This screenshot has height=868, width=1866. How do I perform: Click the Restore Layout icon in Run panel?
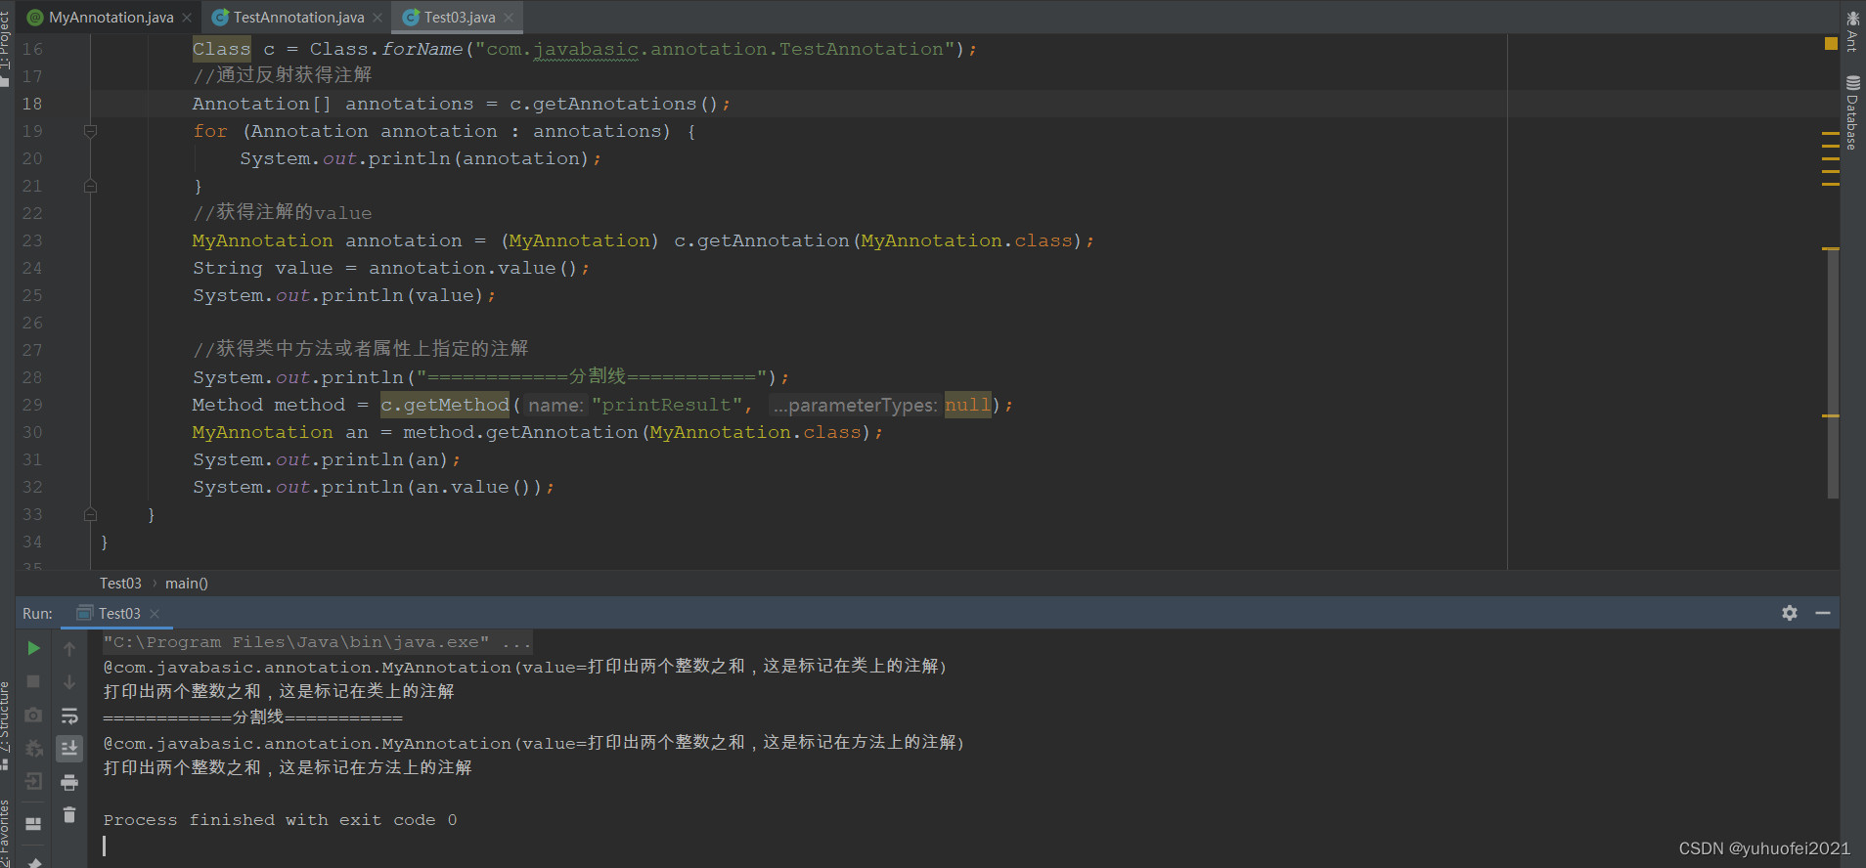click(x=33, y=823)
